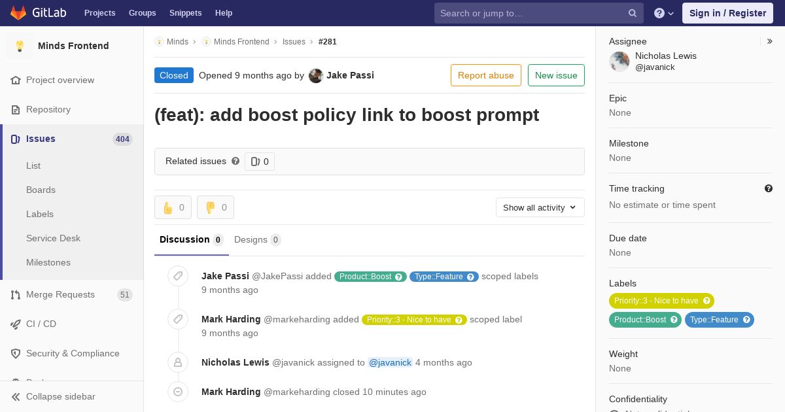Open Labels in the Issues submenu
Screen dimensions: 785x412
point(40,214)
